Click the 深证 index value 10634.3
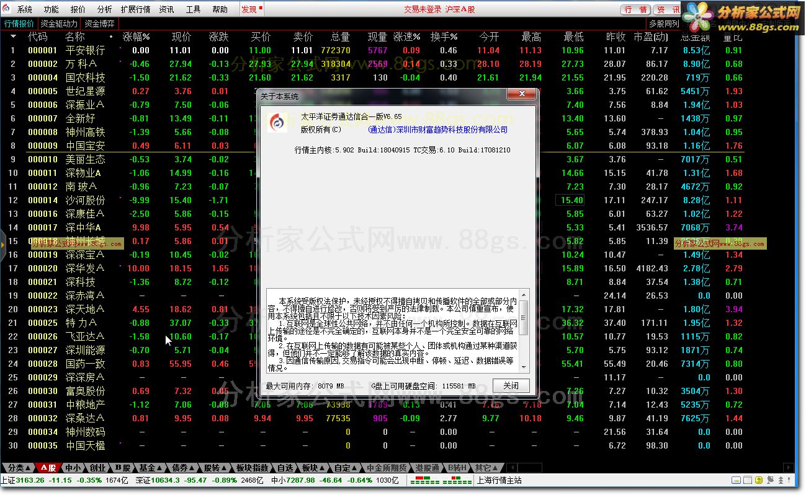The image size is (806, 495). 164,480
